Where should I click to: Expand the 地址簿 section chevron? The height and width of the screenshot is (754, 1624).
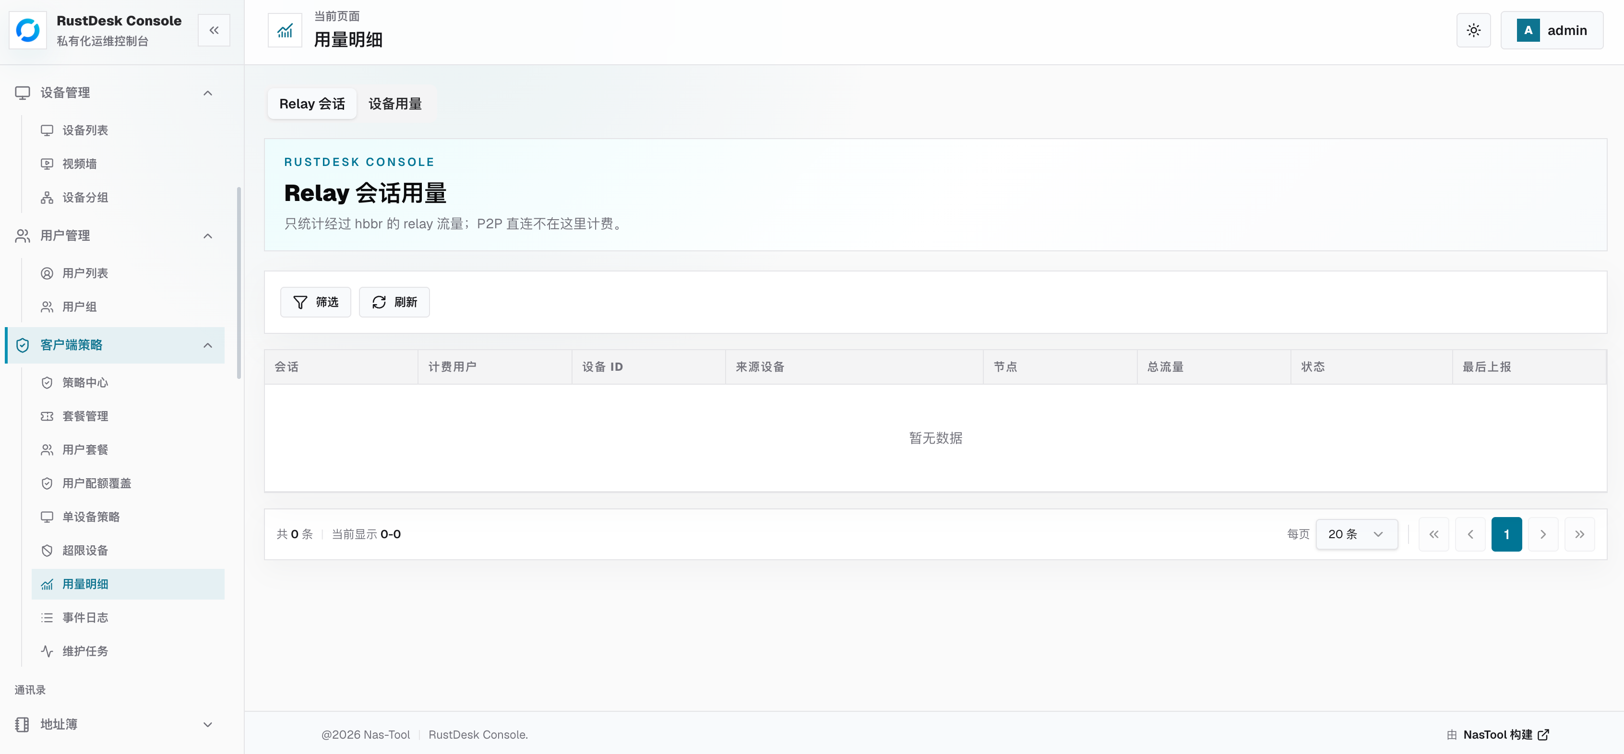click(208, 724)
